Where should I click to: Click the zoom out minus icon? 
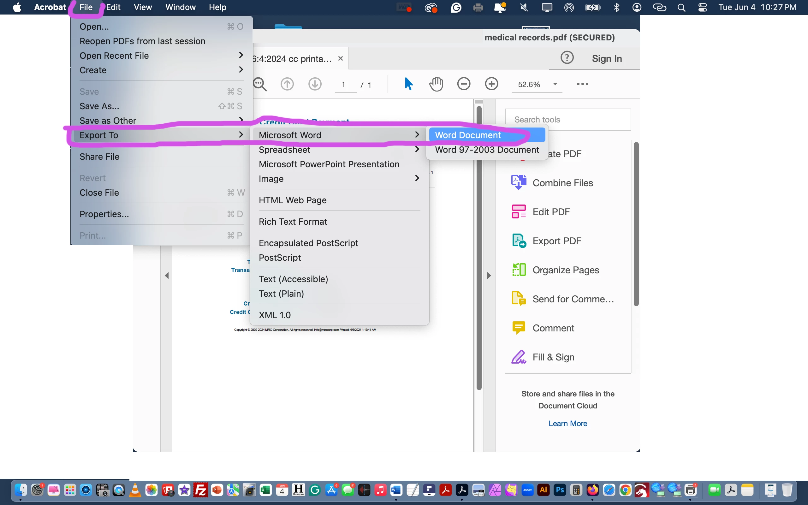[x=464, y=84]
